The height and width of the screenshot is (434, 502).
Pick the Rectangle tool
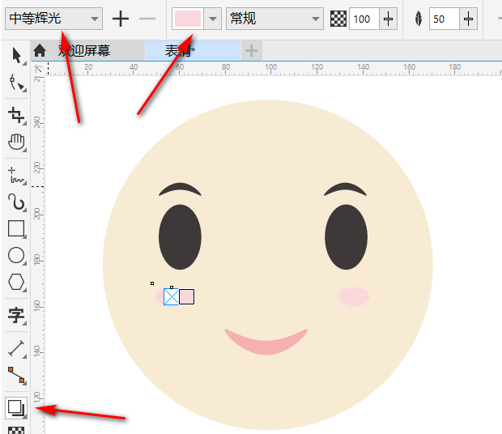point(16,228)
